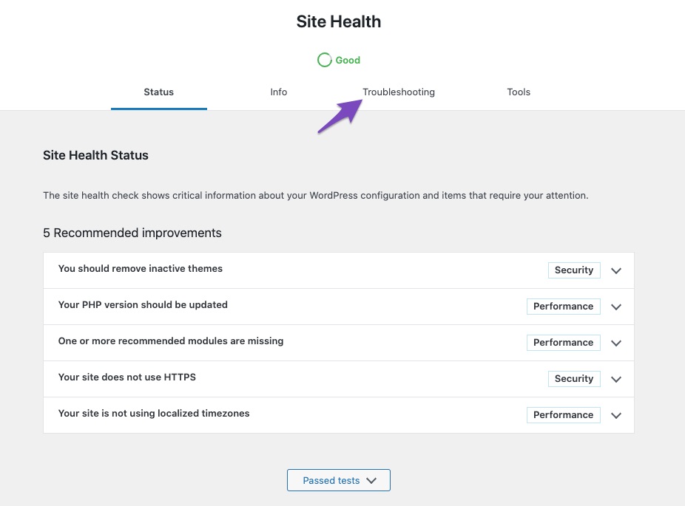The height and width of the screenshot is (506, 685).
Task: Click the Security badge on HTTPS row
Action: pyautogui.click(x=574, y=379)
